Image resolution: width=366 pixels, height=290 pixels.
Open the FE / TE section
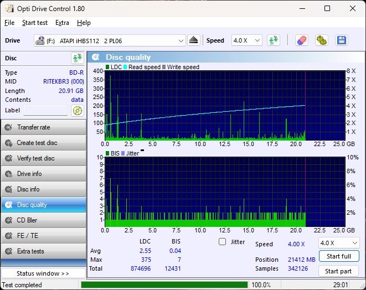pyautogui.click(x=44, y=236)
